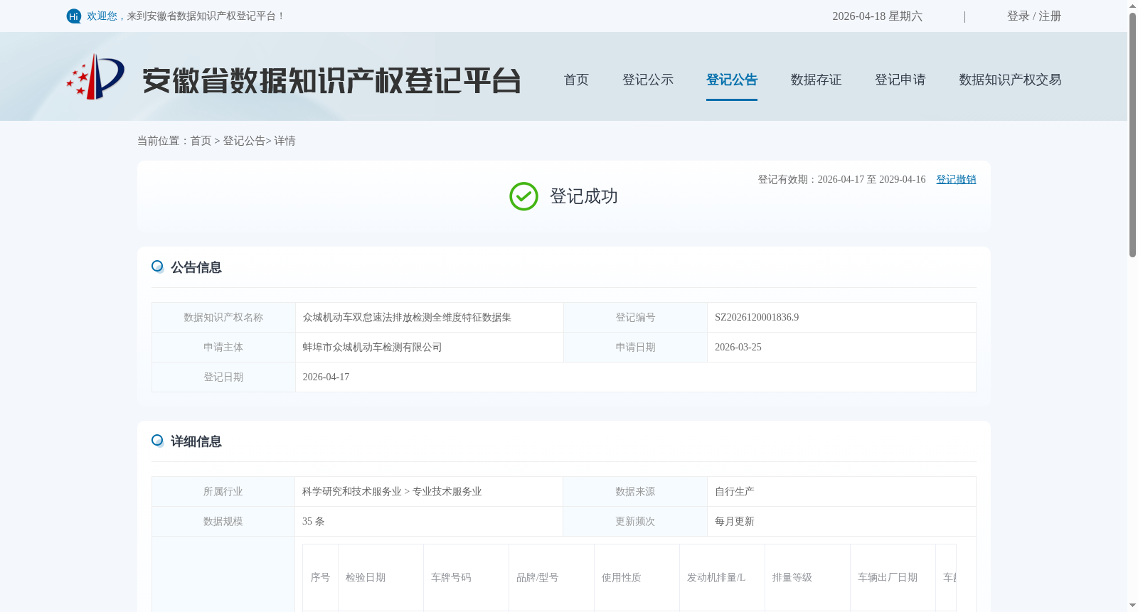The width and height of the screenshot is (1138, 612).
Task: Click 首页 in the breadcrumb
Action: [201, 141]
